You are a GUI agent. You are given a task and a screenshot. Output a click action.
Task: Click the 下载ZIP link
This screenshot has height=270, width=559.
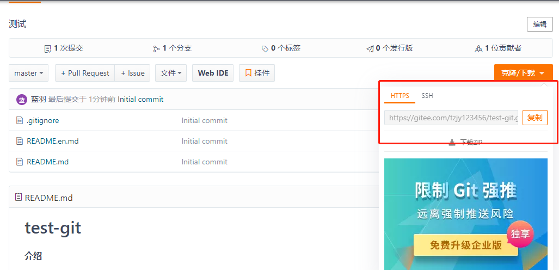[x=471, y=142]
